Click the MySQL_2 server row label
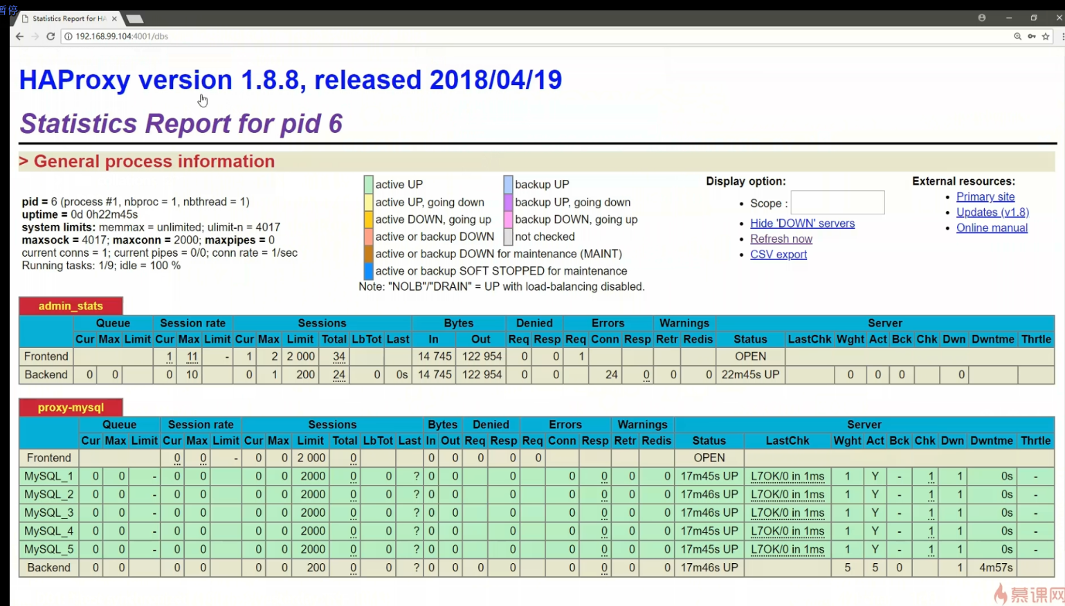 coord(48,494)
